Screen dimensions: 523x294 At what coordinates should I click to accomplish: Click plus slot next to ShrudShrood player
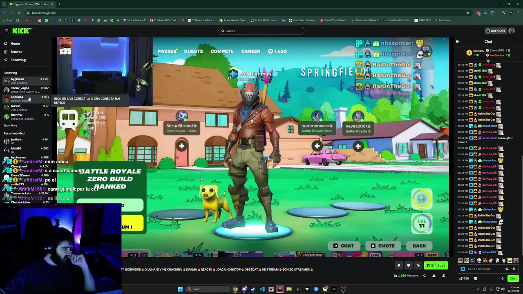(181, 146)
